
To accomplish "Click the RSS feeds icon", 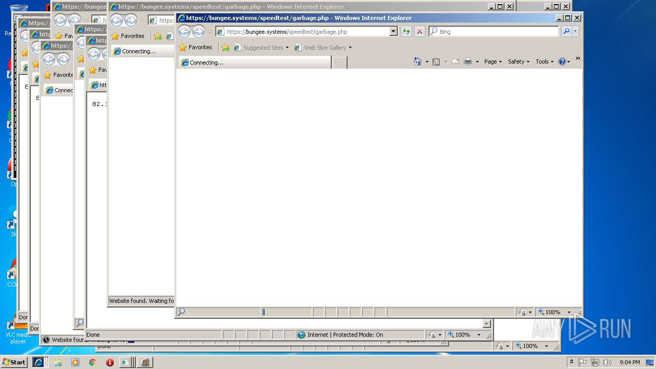I will (436, 61).
